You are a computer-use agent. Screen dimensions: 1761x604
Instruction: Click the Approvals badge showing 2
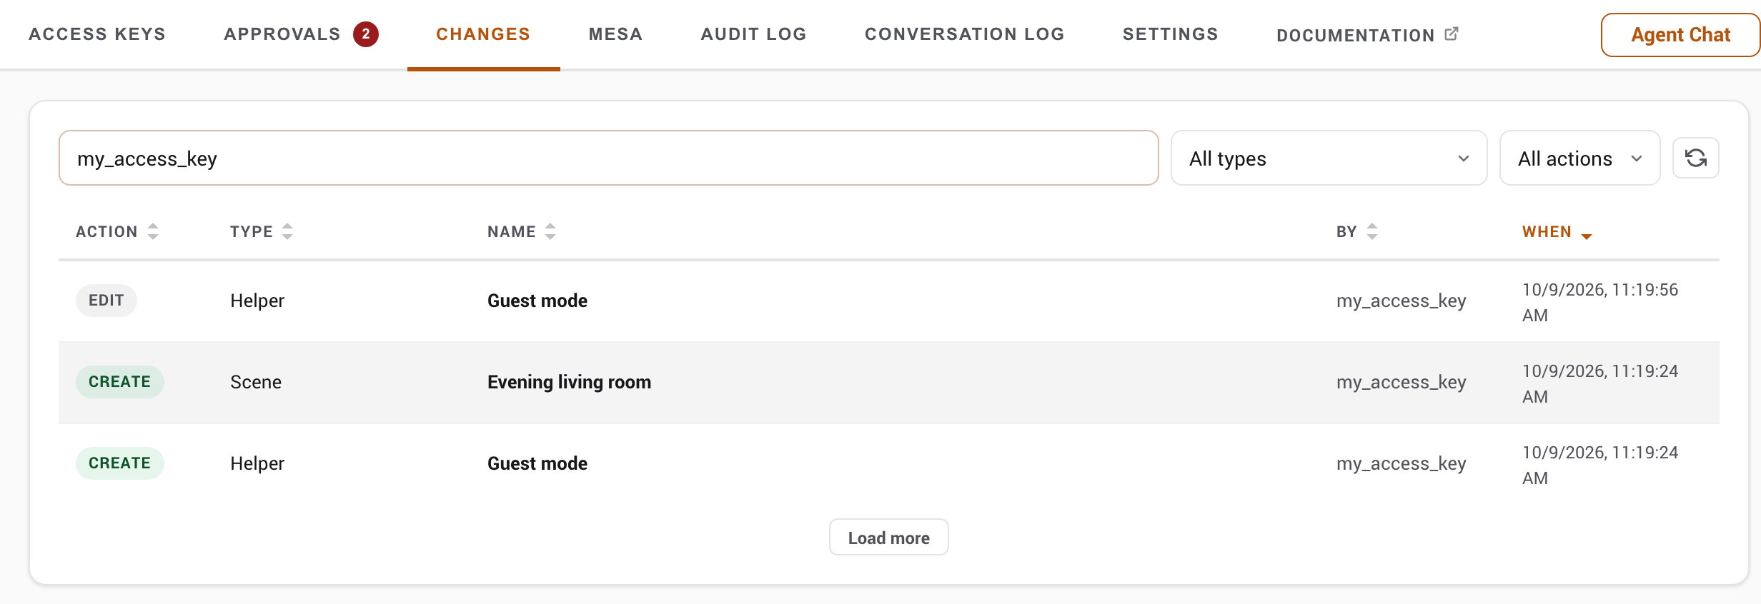click(x=366, y=34)
